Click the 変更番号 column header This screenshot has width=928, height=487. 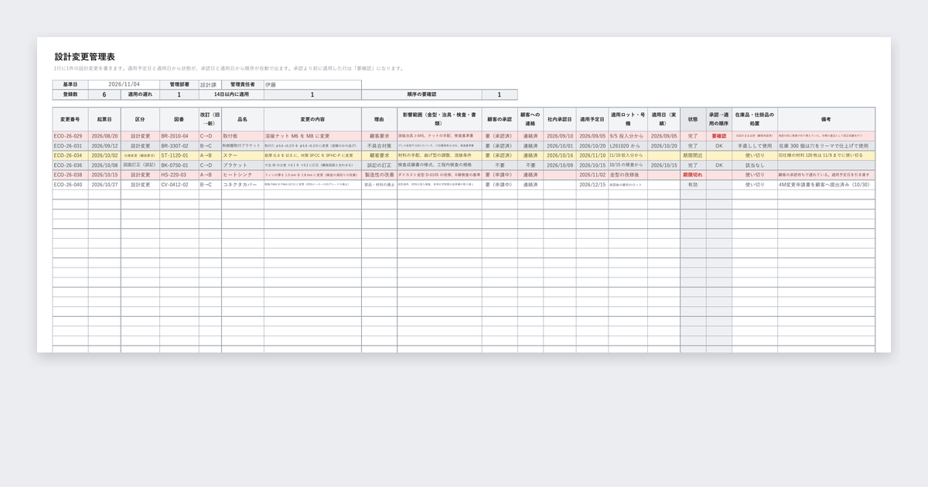70,120
